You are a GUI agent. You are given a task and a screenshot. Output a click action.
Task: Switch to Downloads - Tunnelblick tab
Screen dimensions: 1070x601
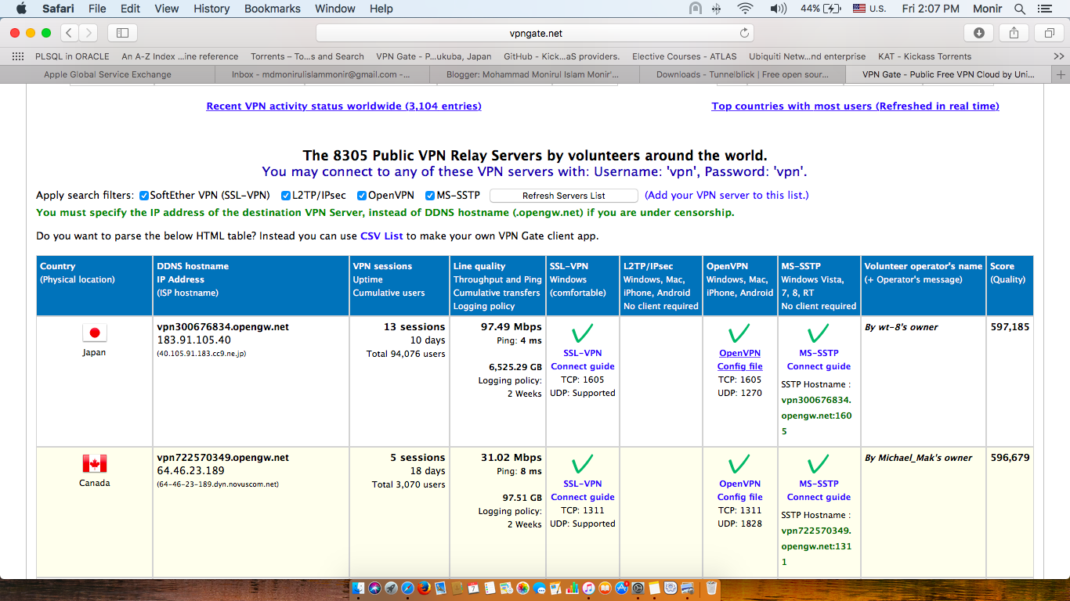pyautogui.click(x=743, y=74)
